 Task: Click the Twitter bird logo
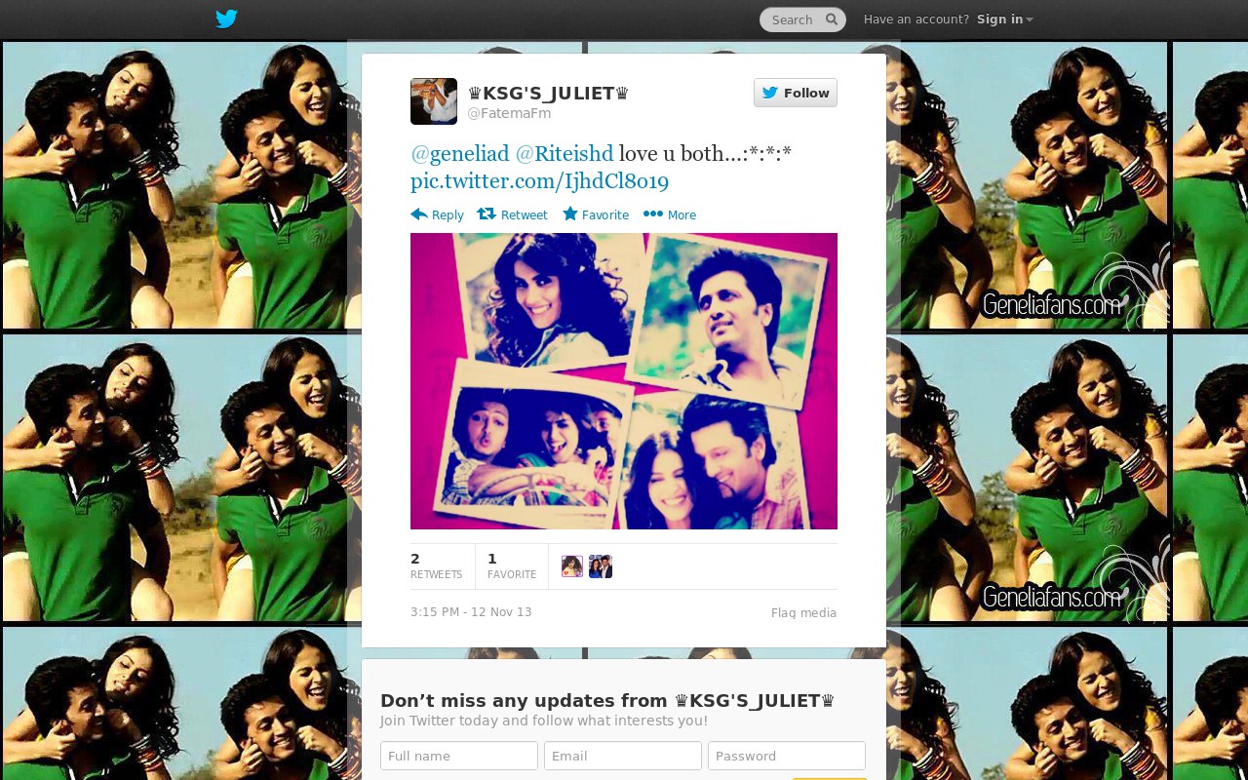tap(226, 19)
